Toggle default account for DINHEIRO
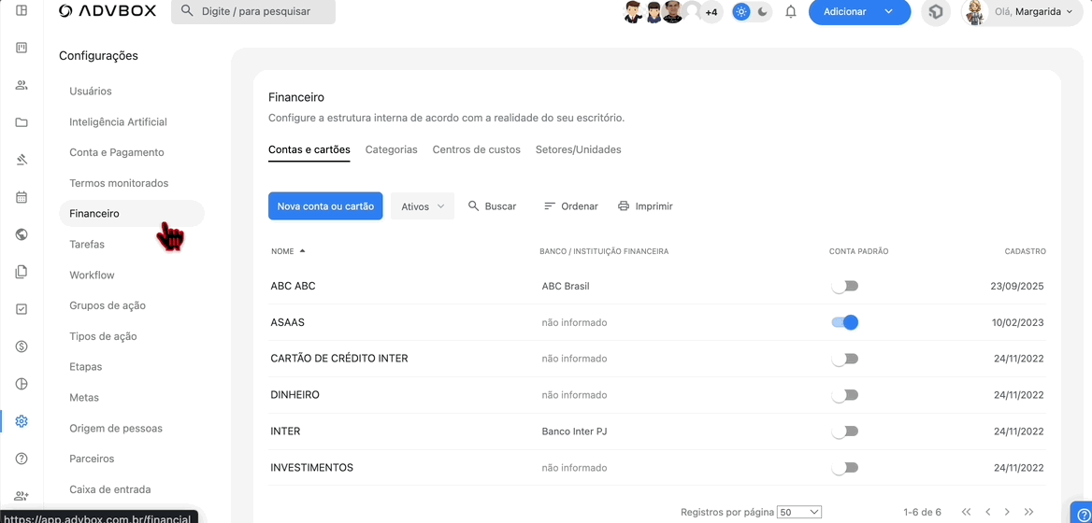The width and height of the screenshot is (1092, 523). pyautogui.click(x=845, y=395)
